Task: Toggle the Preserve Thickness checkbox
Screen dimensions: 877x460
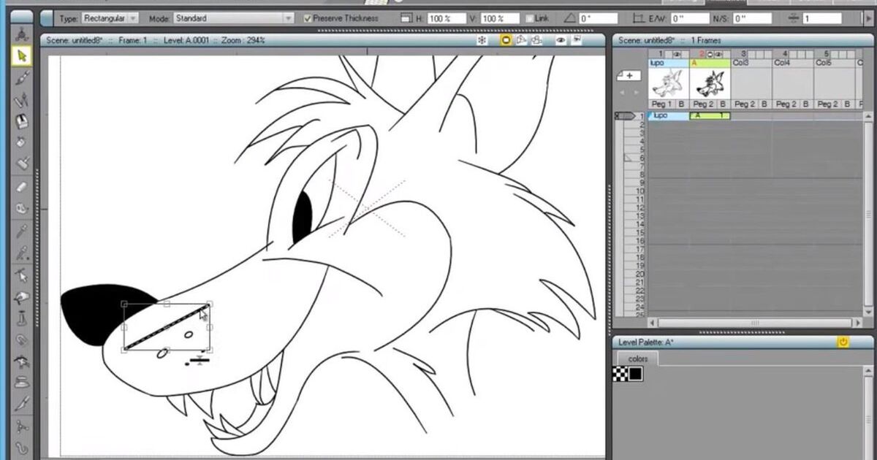Action: (x=308, y=18)
